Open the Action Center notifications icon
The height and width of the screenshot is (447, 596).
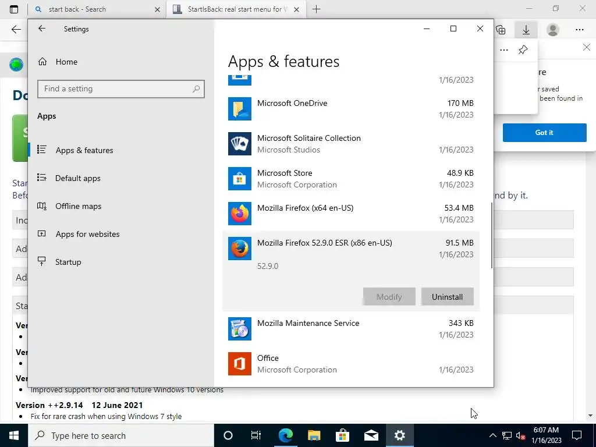point(577,435)
